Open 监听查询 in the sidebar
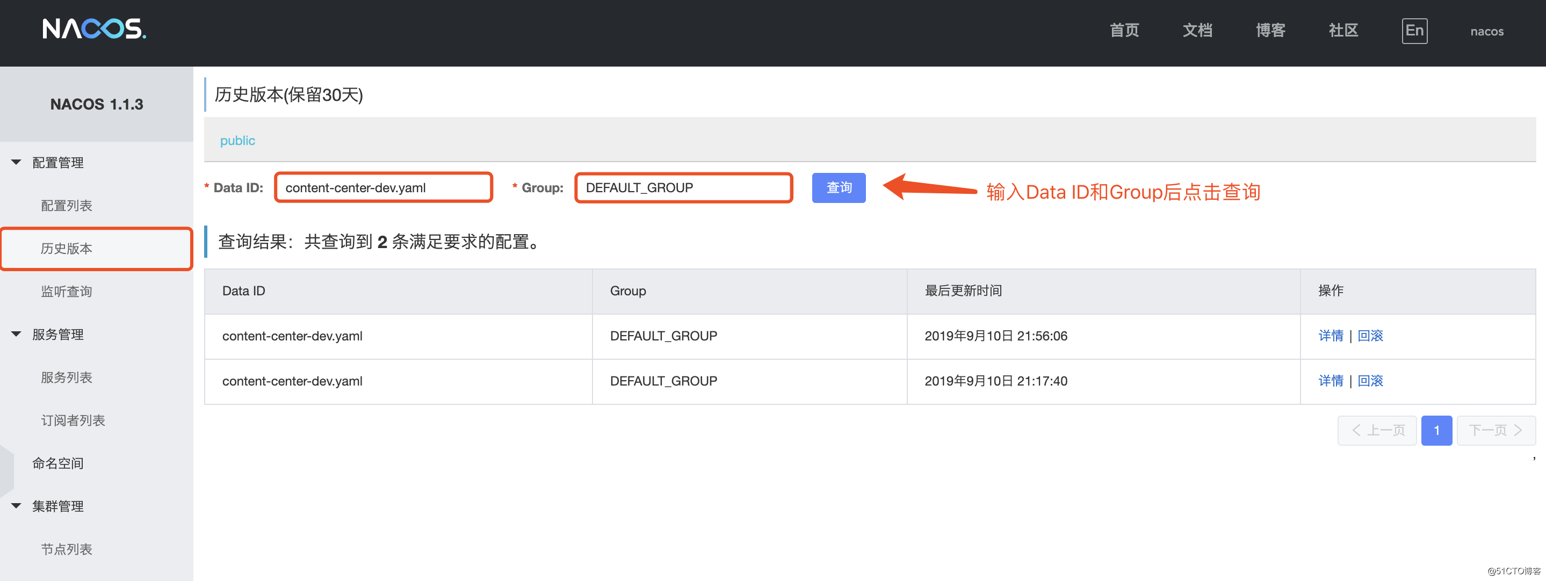 66,291
